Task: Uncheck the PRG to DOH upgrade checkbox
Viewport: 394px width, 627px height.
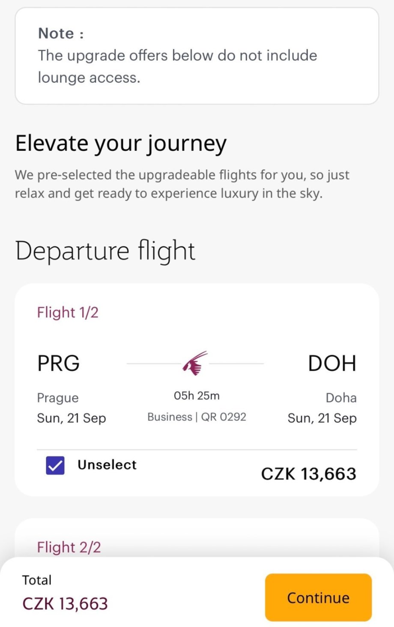Action: 55,465
